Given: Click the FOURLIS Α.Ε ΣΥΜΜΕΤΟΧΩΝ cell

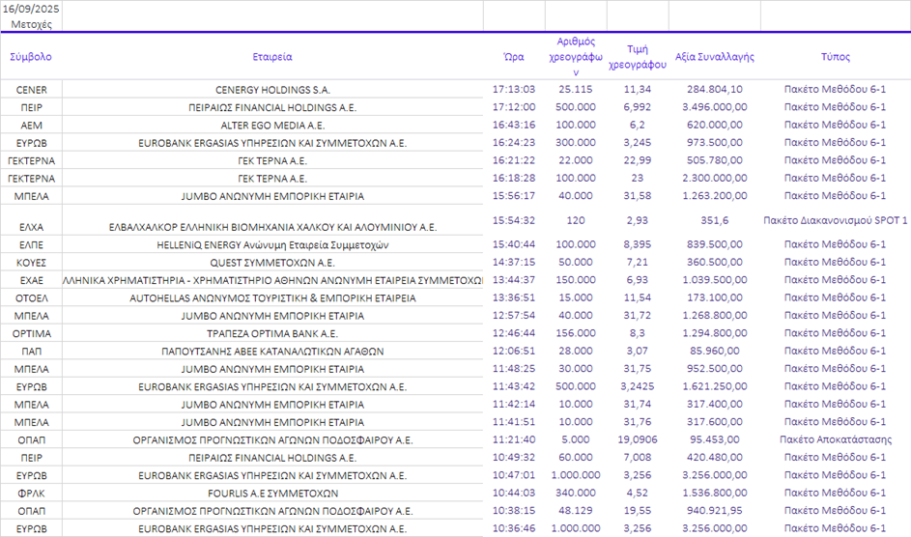Looking at the screenshot, I should click(272, 493).
